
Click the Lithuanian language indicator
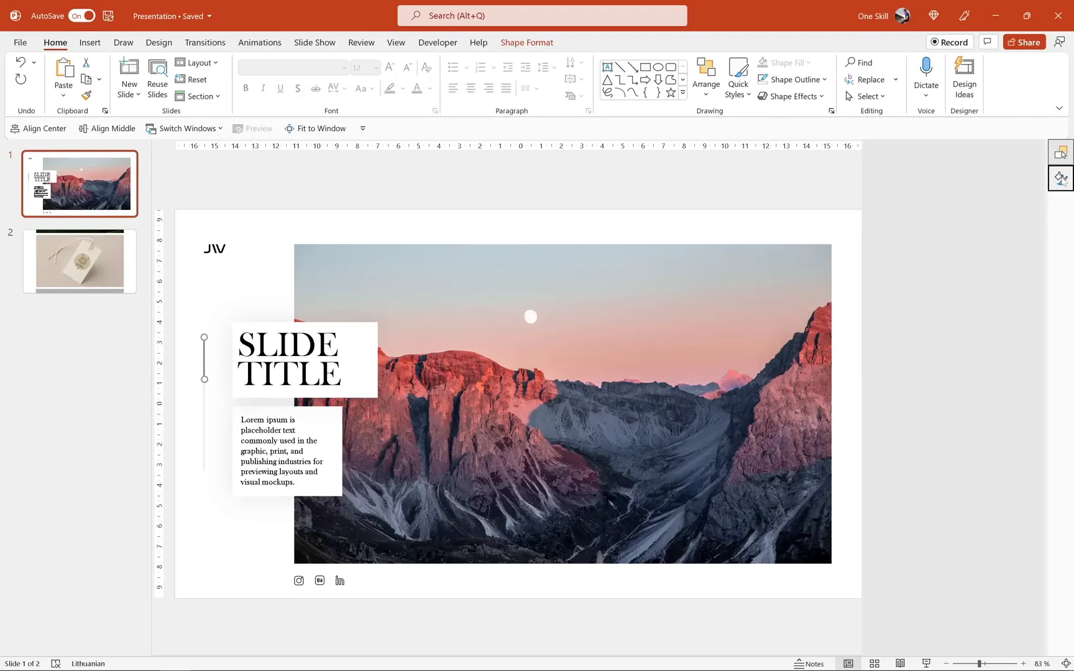tap(88, 664)
